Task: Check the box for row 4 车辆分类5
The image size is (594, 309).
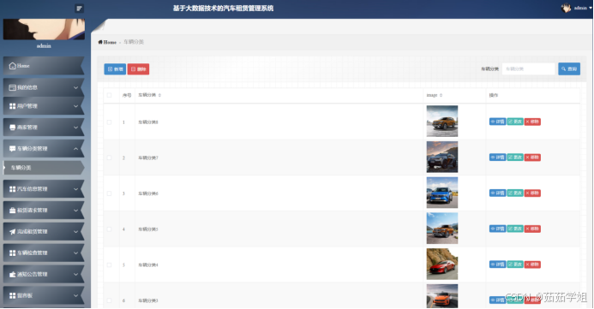Action: [109, 229]
